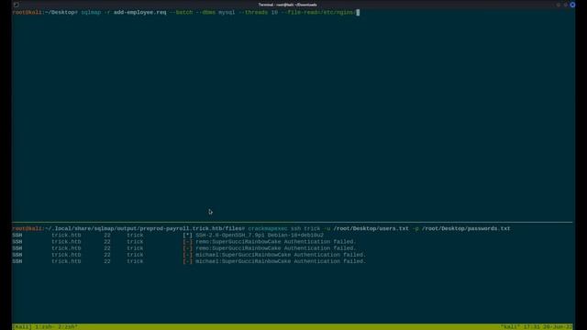Click last michael:SuperGucciRainbowCake failed line
The height and width of the screenshot is (330, 587).
[281, 261]
